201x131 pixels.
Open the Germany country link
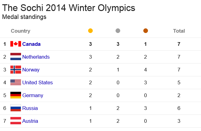coord(33,96)
